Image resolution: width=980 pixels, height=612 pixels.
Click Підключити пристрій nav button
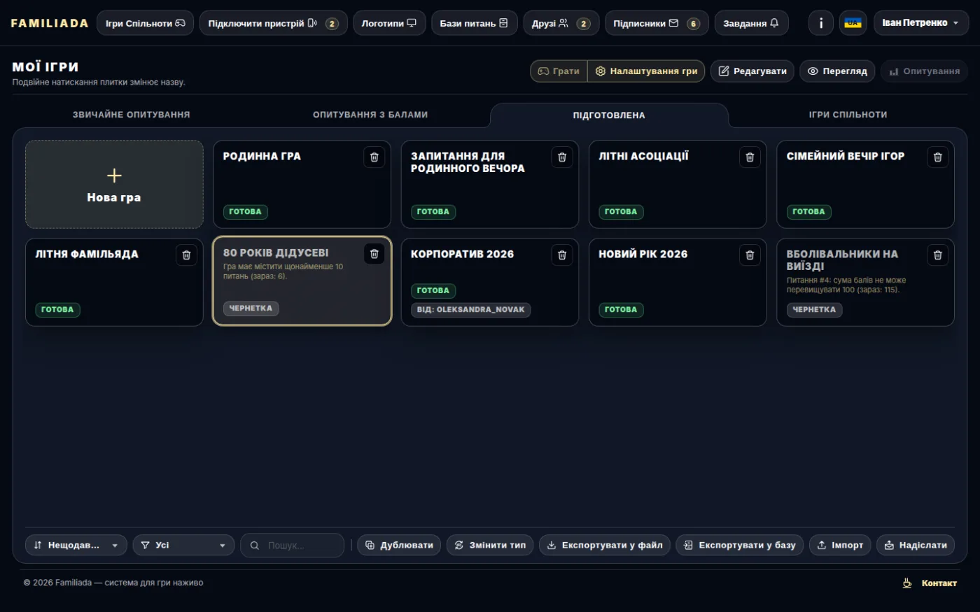pos(273,23)
